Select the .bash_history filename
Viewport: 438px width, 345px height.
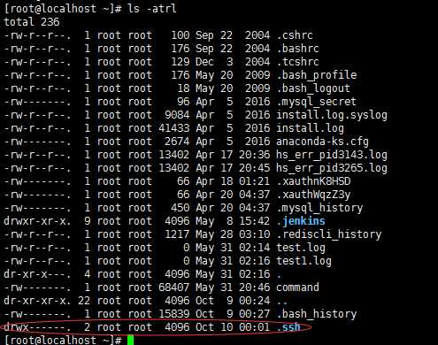pyautogui.click(x=317, y=314)
